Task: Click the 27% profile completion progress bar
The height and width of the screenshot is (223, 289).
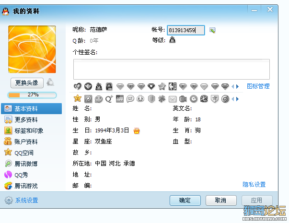Action: click(32, 95)
